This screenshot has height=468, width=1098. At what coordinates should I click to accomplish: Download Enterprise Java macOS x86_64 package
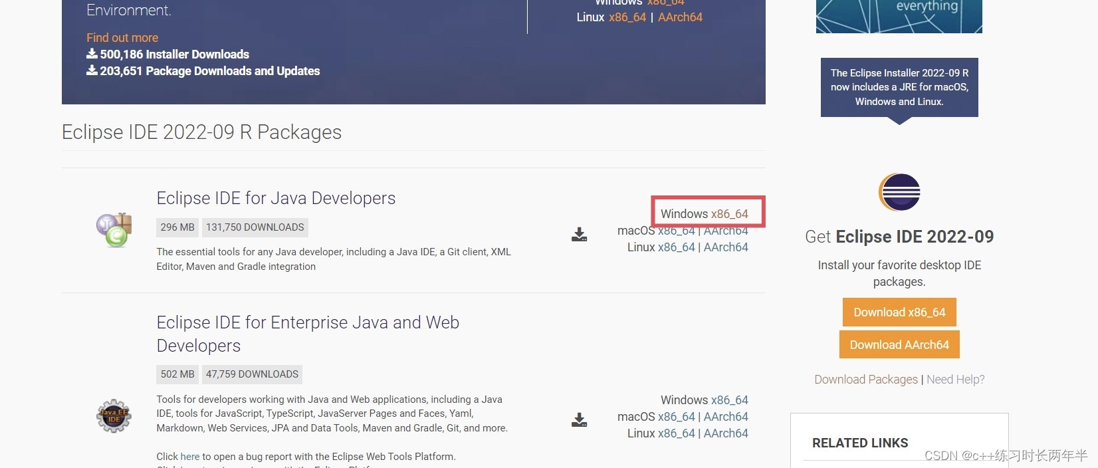pos(677,417)
